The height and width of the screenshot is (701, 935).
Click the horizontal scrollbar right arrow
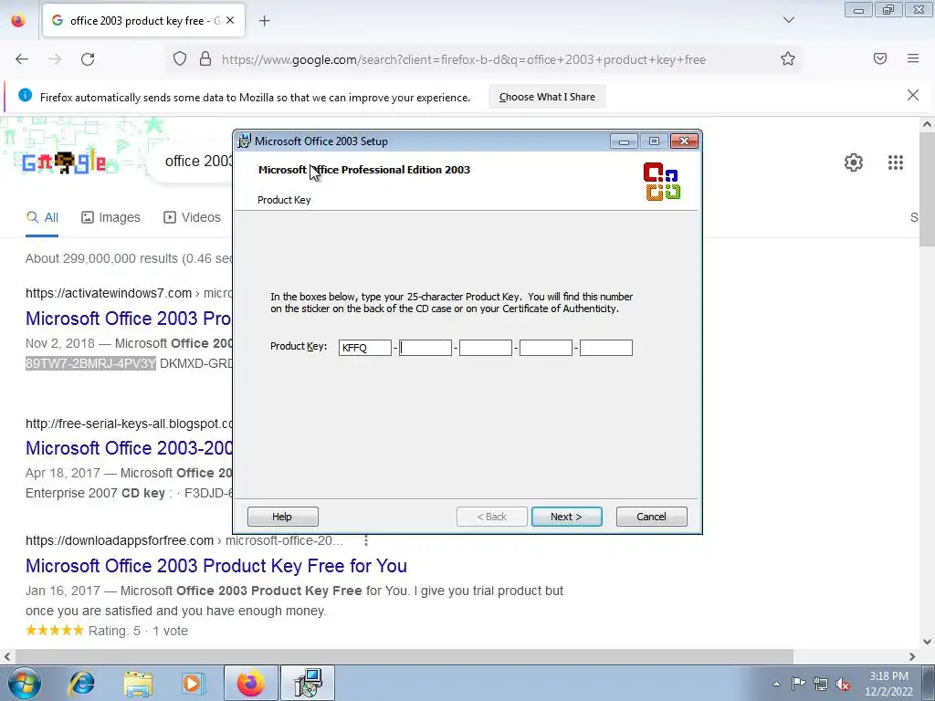coord(912,656)
